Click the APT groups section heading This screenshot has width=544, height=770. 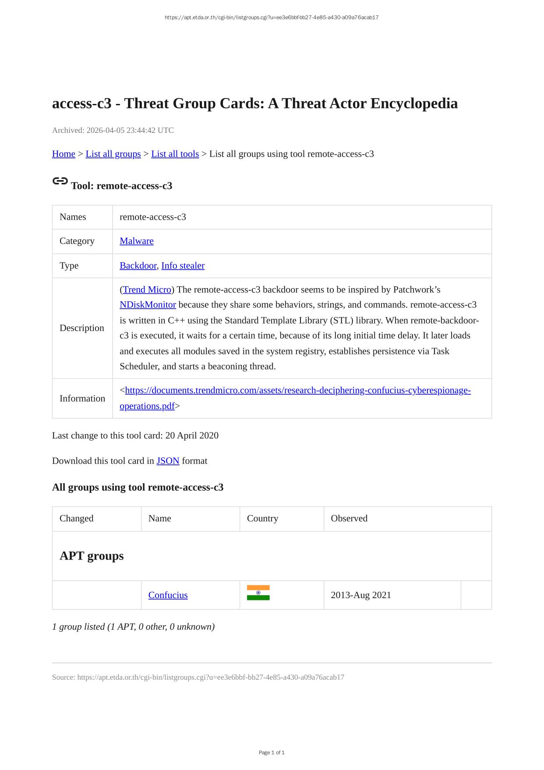[x=92, y=556]
